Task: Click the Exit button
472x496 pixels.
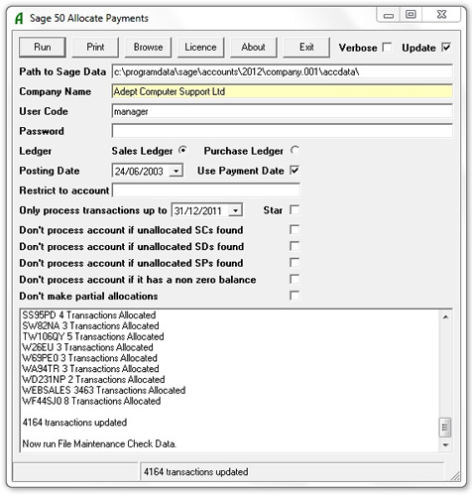Action: 306,48
